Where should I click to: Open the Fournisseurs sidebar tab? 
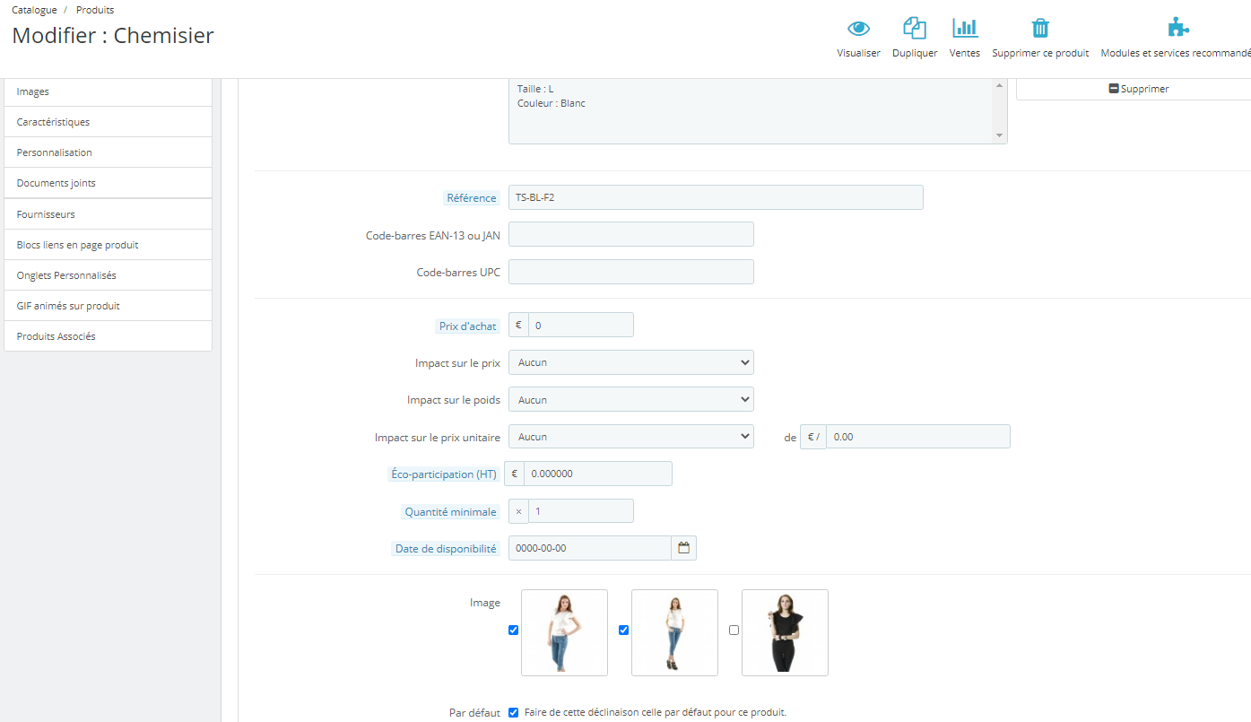tap(108, 214)
